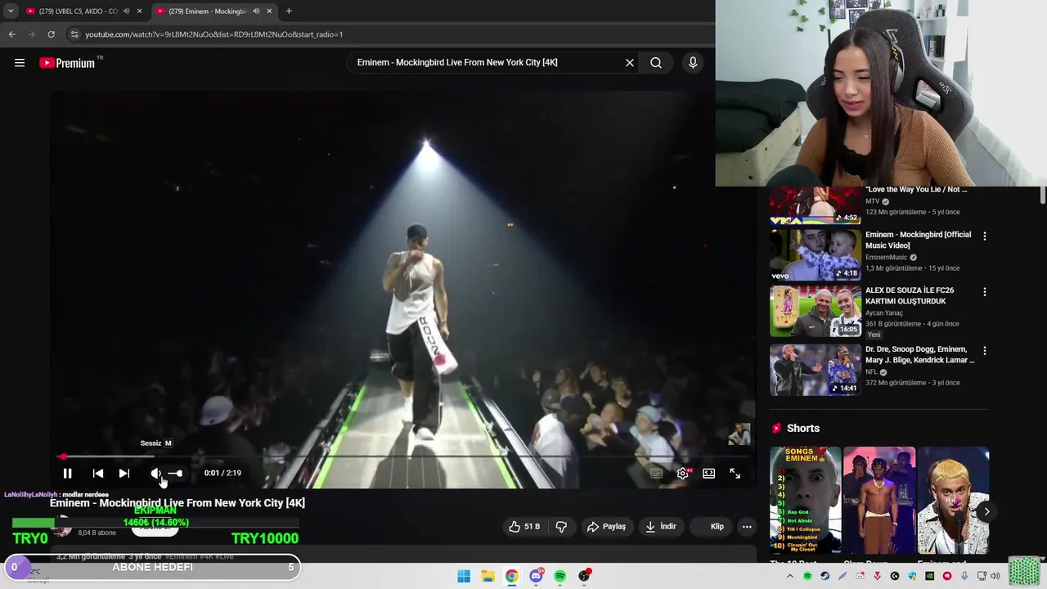Close the Eminem - Mockingbird tab

[x=269, y=11]
